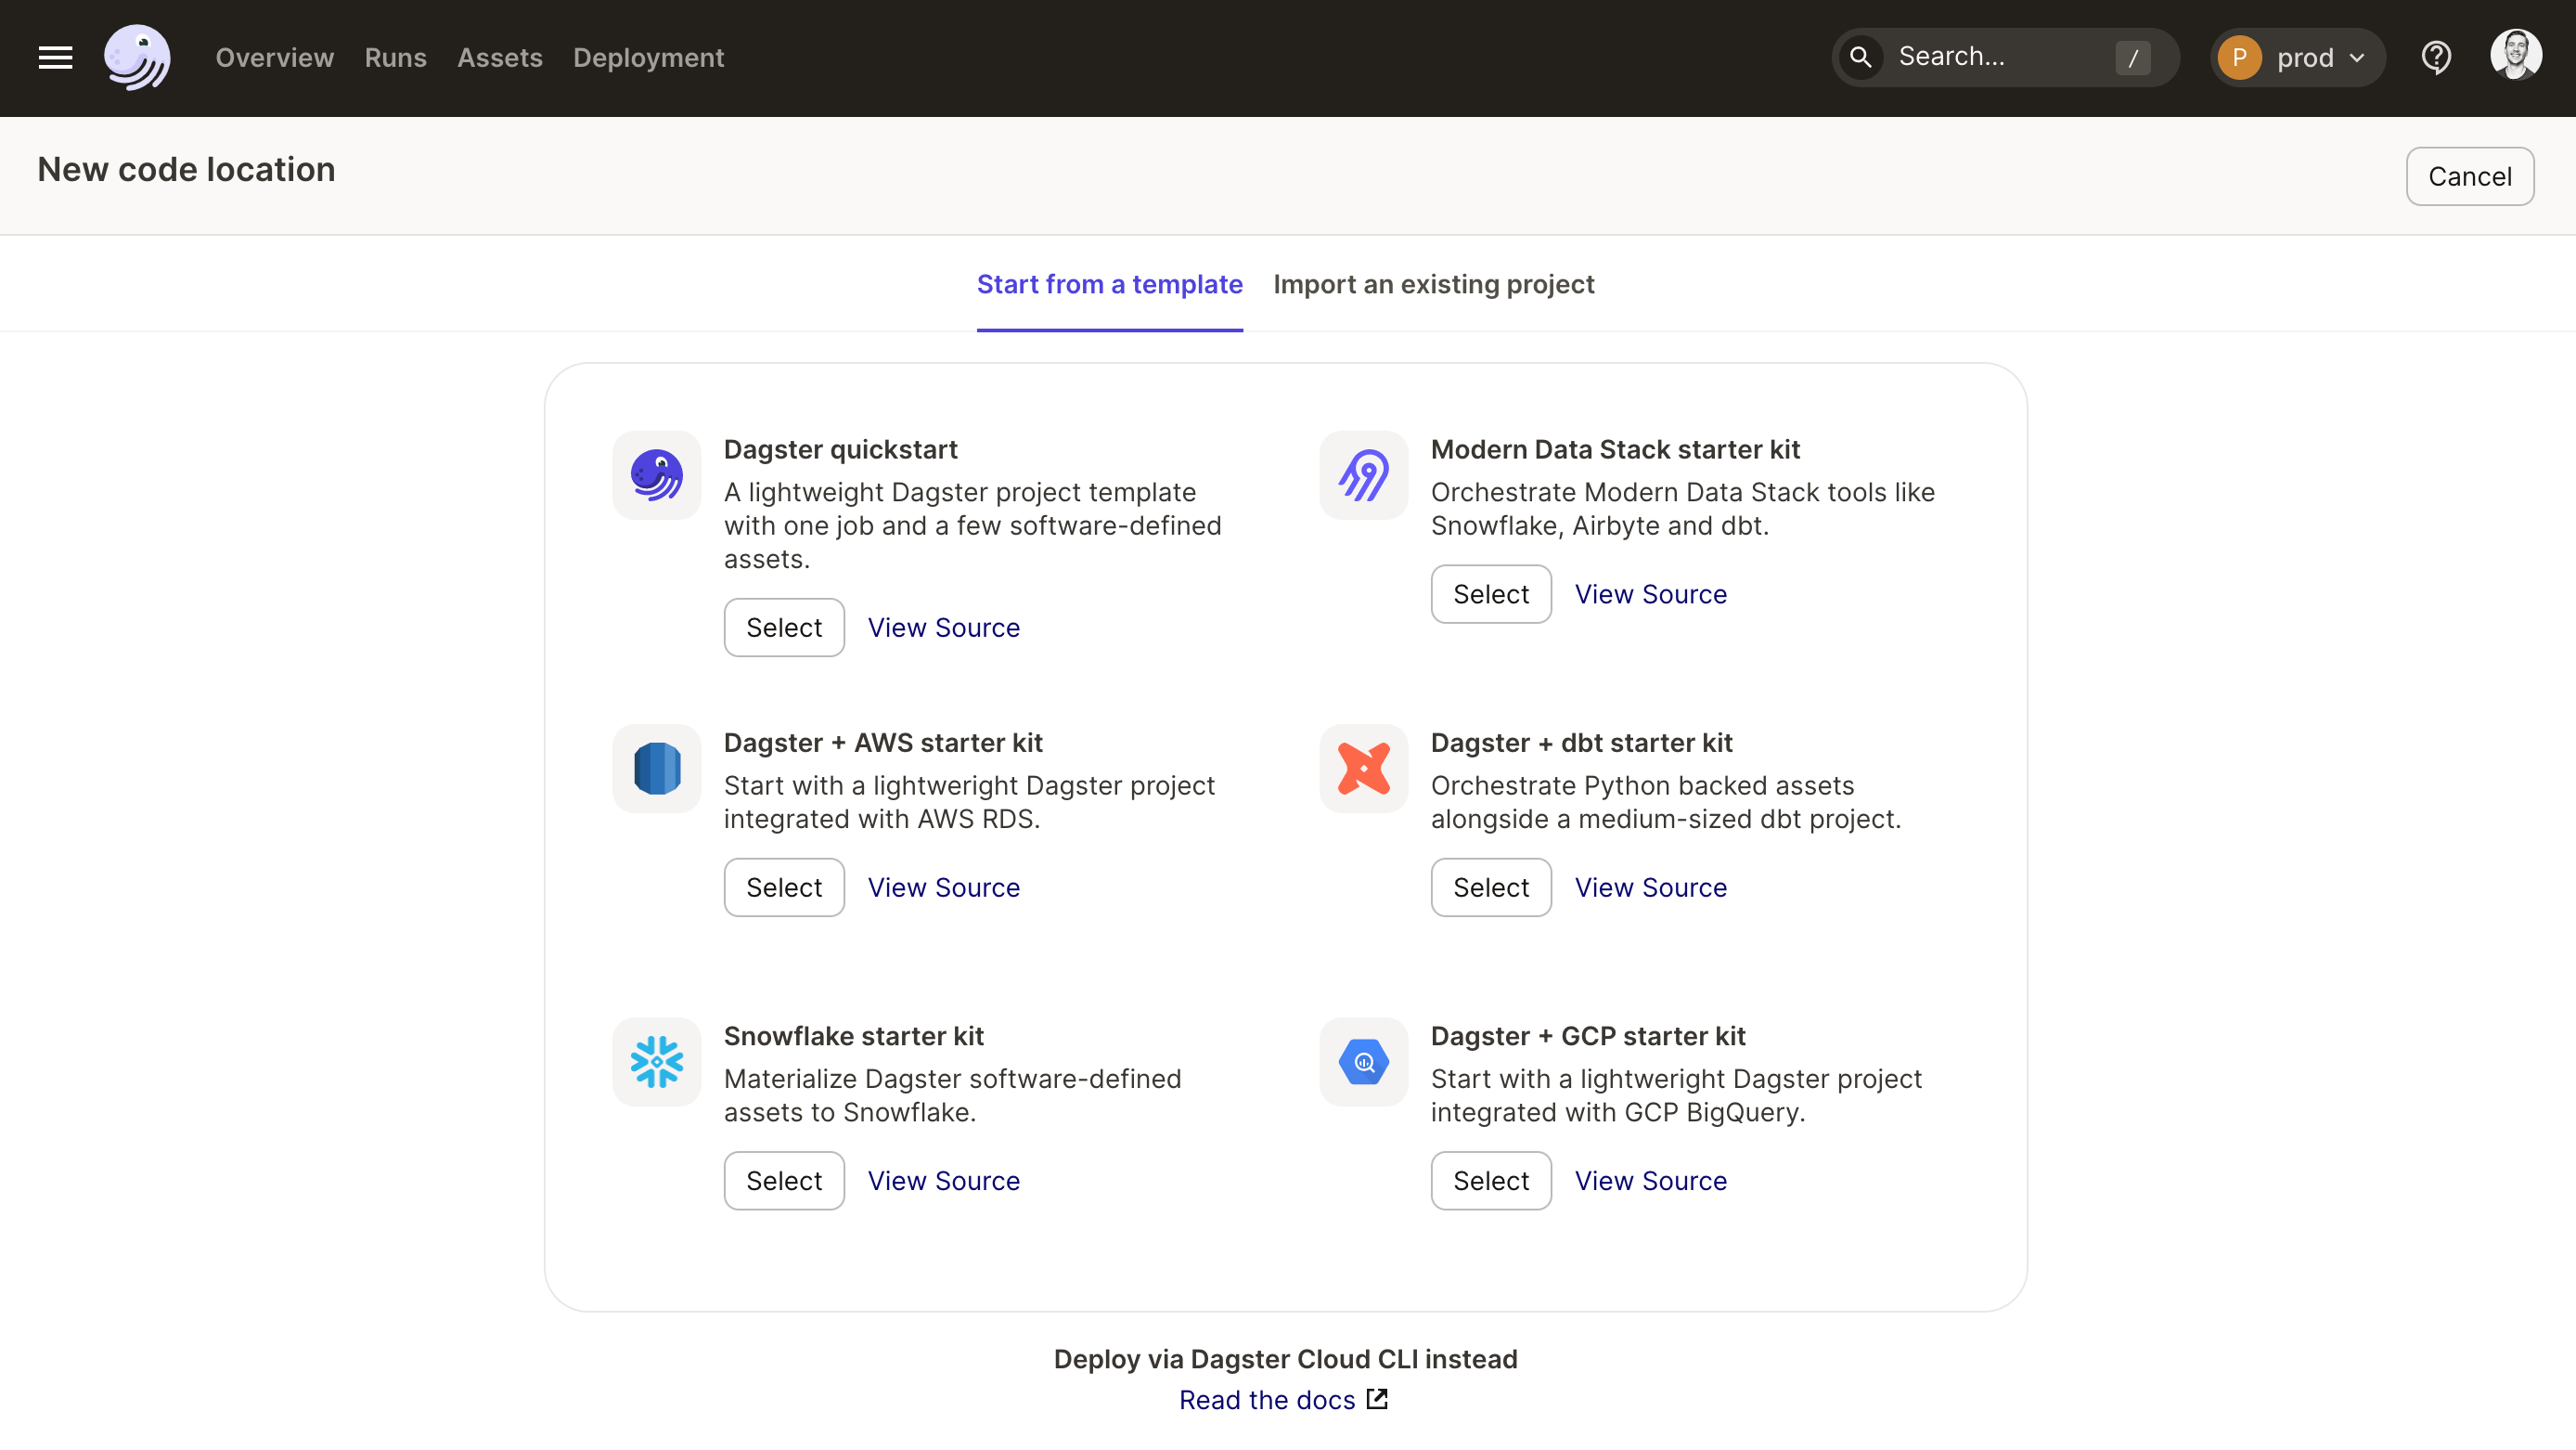
Task: View Source for Snowflake starter kit
Action: tap(944, 1181)
